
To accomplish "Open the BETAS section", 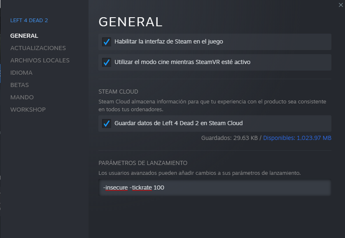I will (19, 85).
